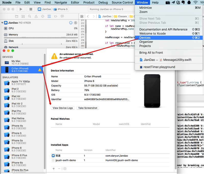Choose Welcome to Xcode menu item
This screenshot has width=204, height=174.
[x=169, y=34]
